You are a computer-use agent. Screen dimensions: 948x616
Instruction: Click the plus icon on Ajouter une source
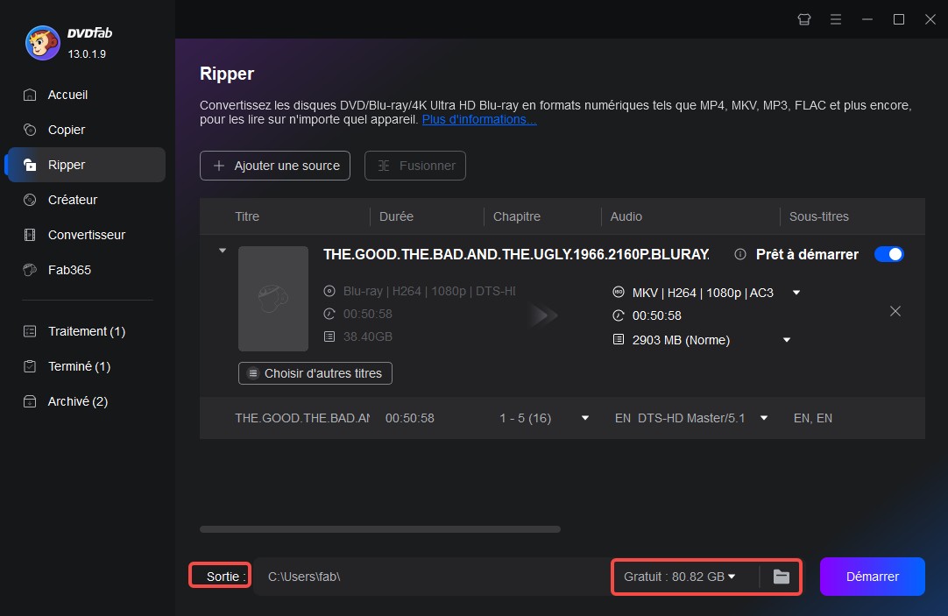point(219,166)
